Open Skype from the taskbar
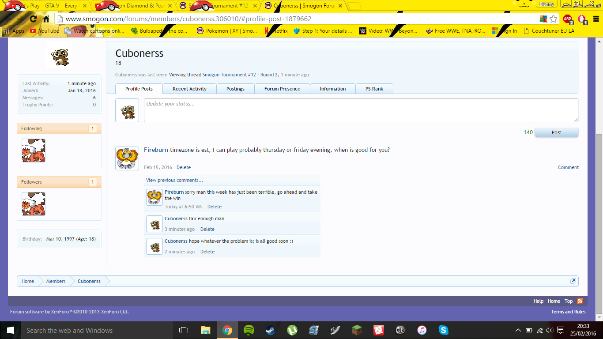603x339 pixels. (443, 330)
